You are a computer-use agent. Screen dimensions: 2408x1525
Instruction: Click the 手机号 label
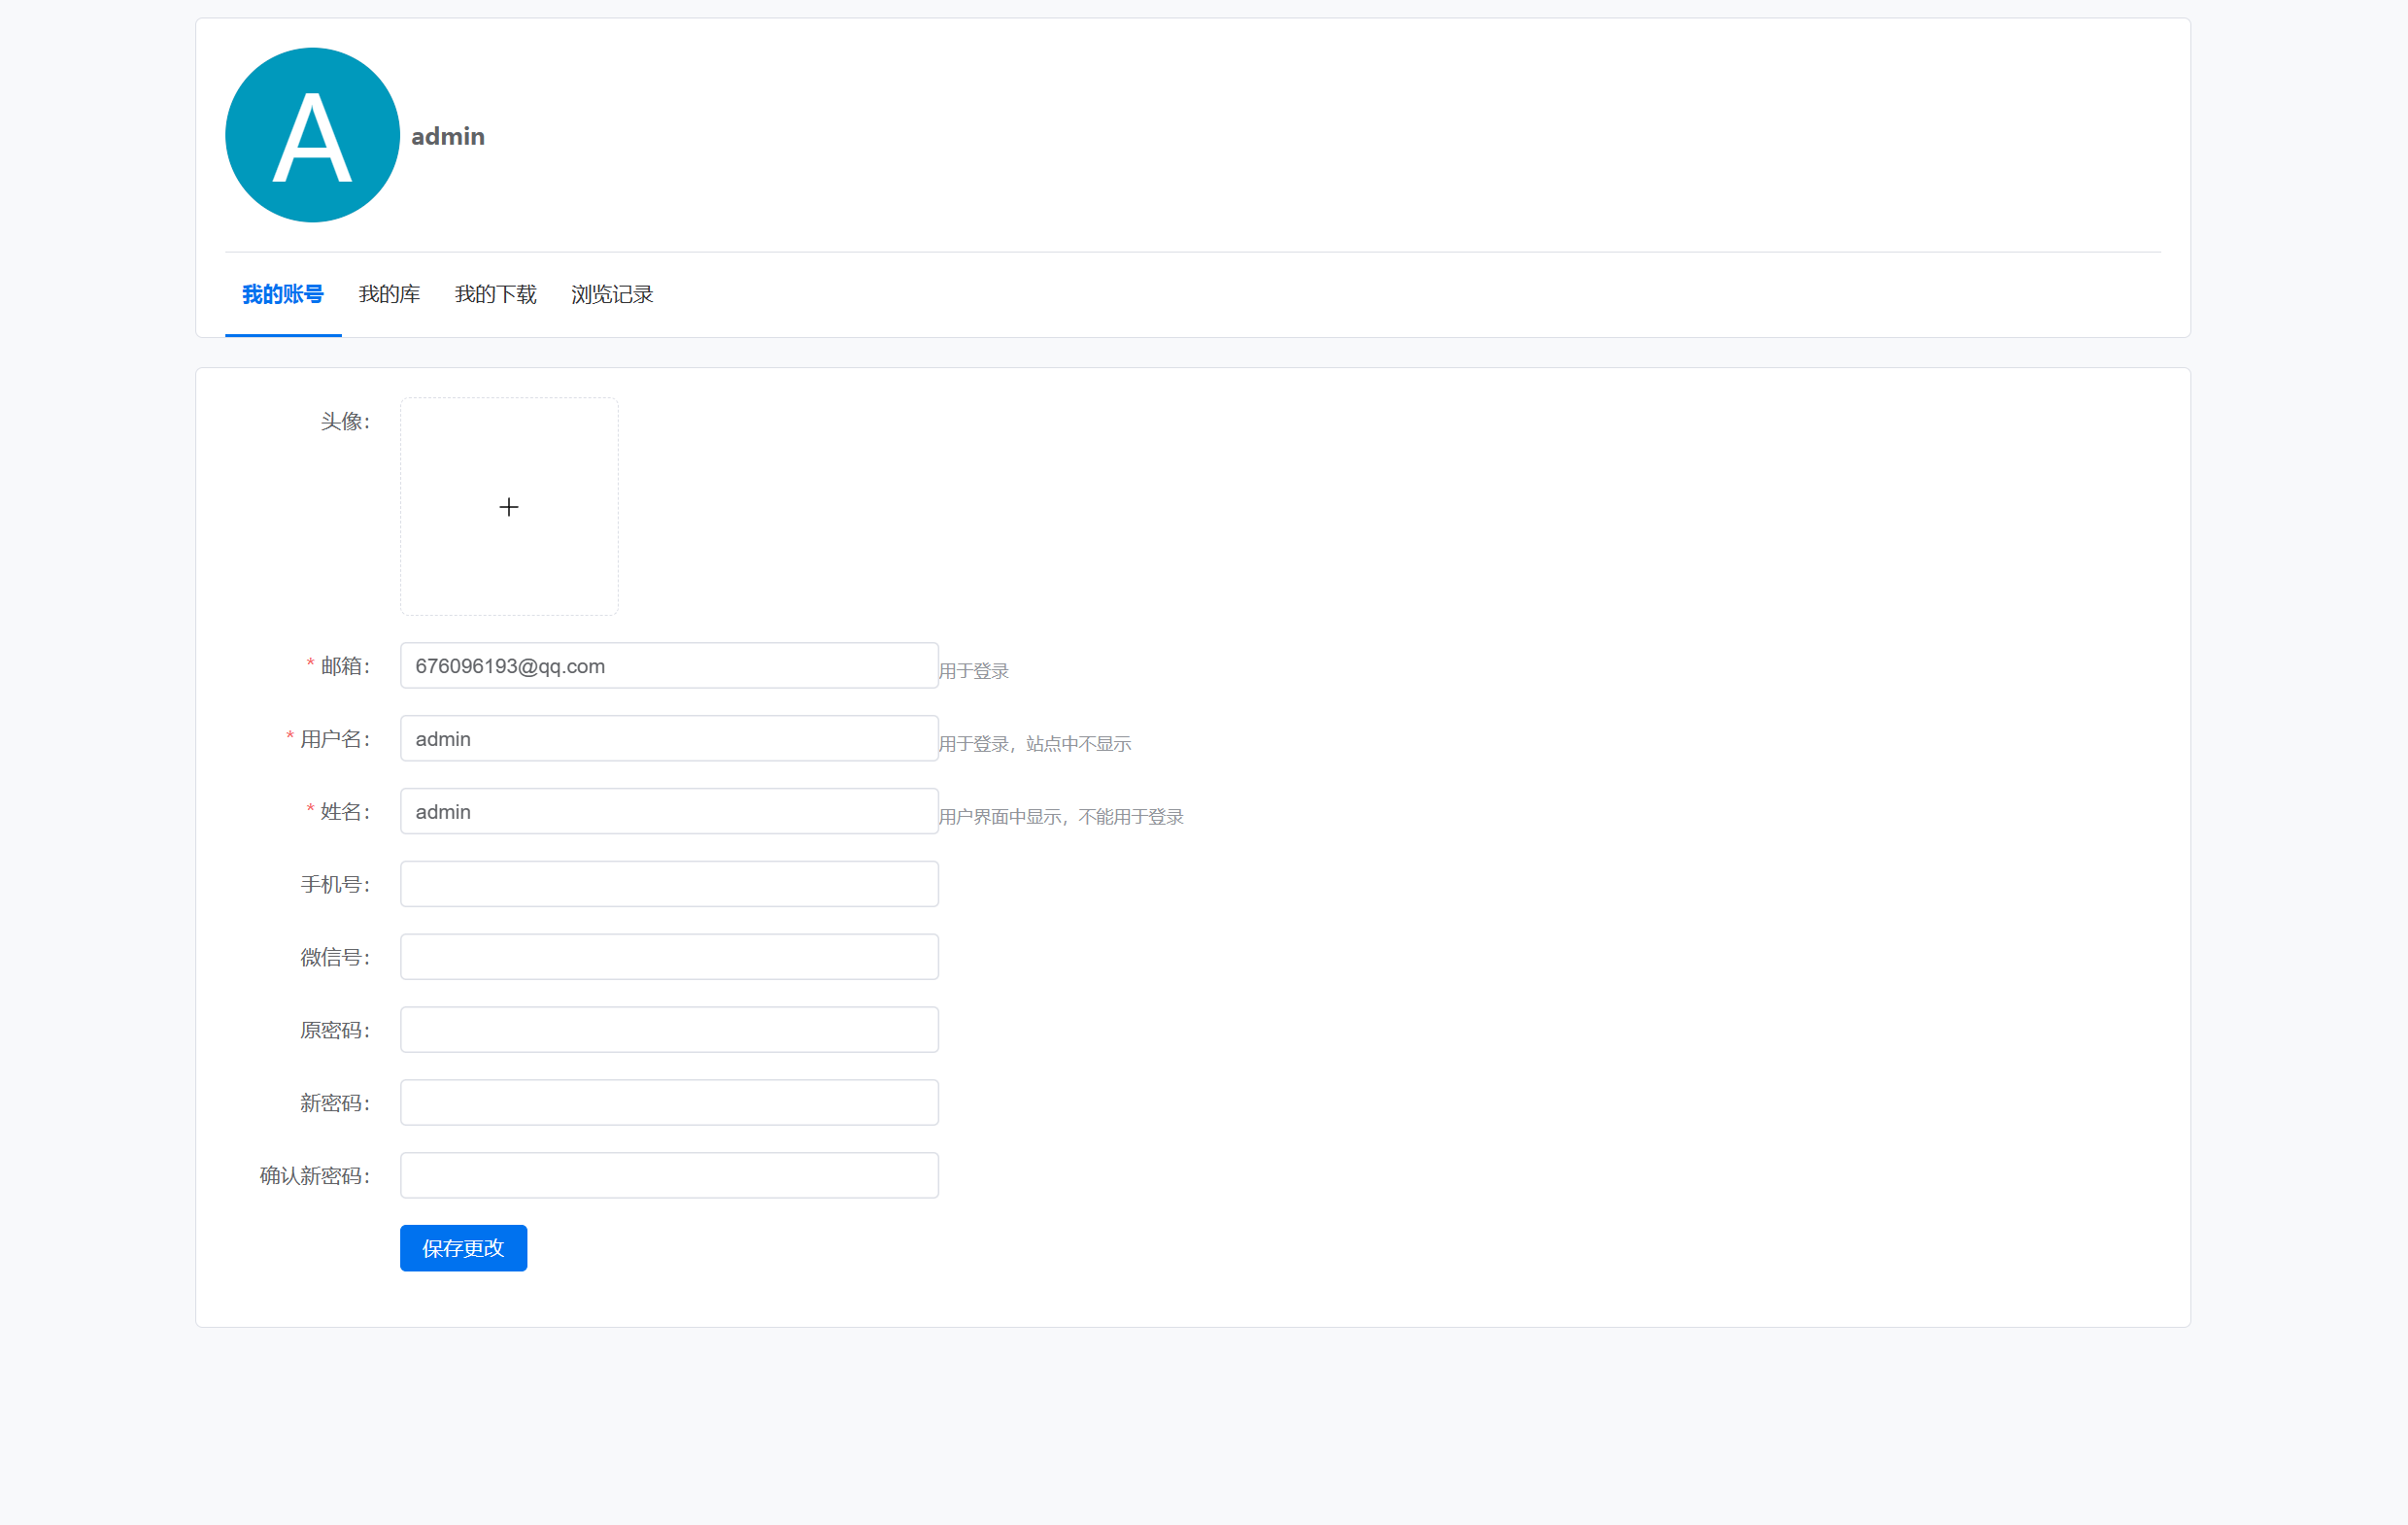tap(335, 885)
